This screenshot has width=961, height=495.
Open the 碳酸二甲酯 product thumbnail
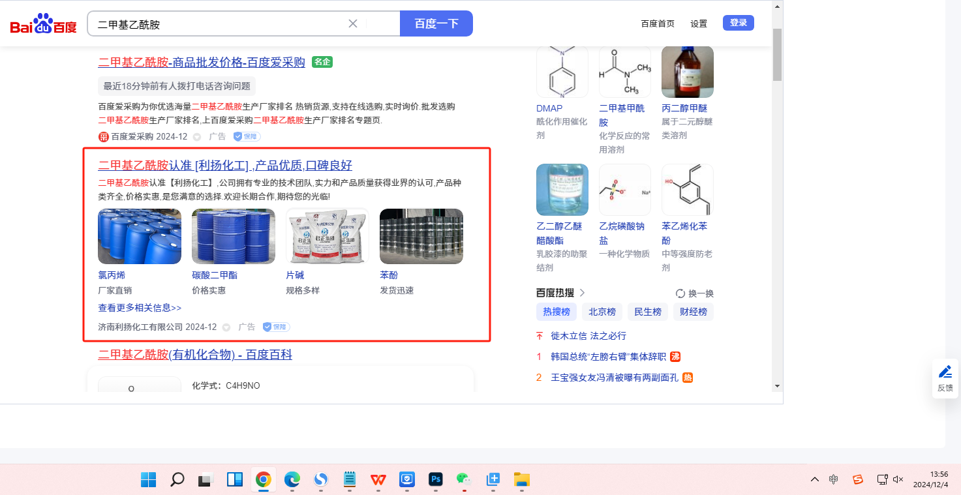[x=234, y=236]
